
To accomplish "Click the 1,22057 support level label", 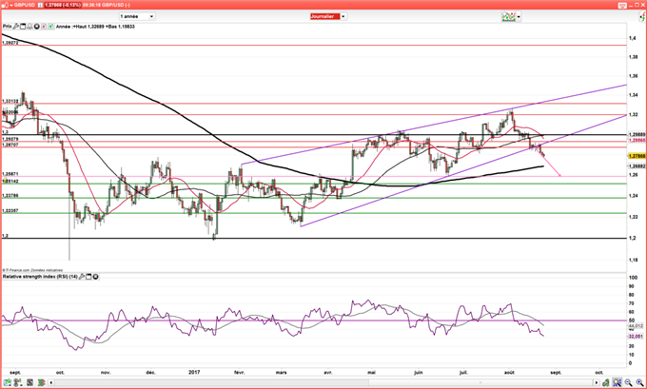I will pos(10,211).
